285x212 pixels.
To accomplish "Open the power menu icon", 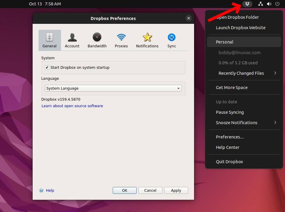I will pyautogui.click(x=277, y=4).
